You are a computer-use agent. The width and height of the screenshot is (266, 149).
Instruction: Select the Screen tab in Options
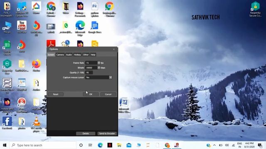(51, 55)
